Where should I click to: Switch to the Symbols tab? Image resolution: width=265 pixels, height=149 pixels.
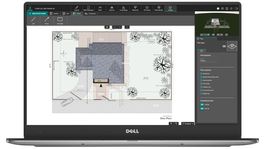point(54,13)
